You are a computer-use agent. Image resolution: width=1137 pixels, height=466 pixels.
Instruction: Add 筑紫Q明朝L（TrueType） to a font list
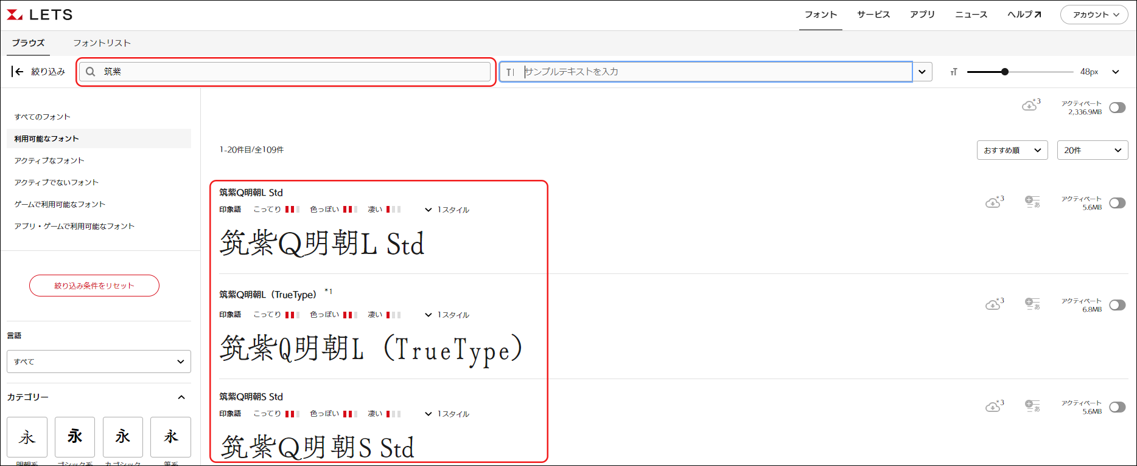click(x=1032, y=304)
